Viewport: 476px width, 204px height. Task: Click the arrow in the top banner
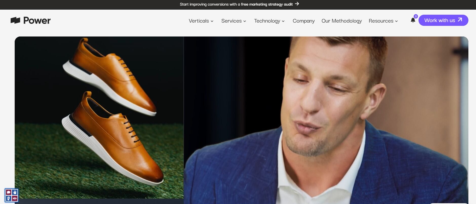click(297, 4)
